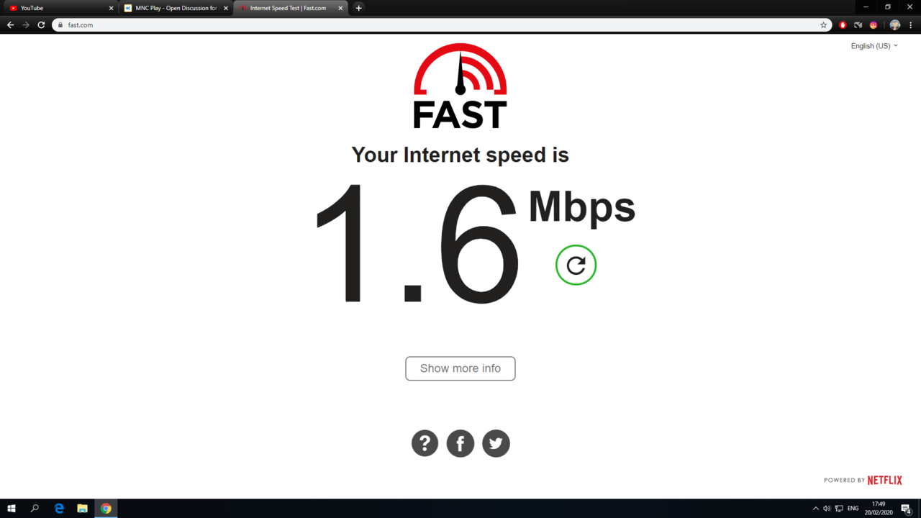Follow the Powered by Netflix link
Screen dimensions: 921x518
click(863, 480)
